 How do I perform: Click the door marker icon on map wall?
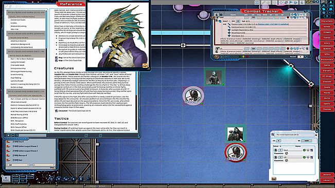click(183, 45)
